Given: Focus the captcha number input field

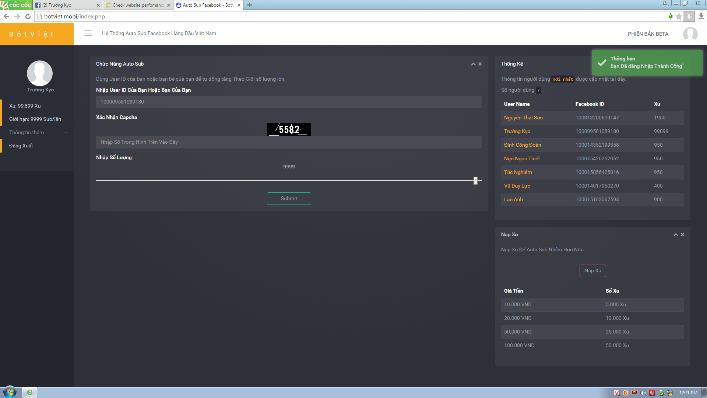Looking at the screenshot, I should point(289,142).
